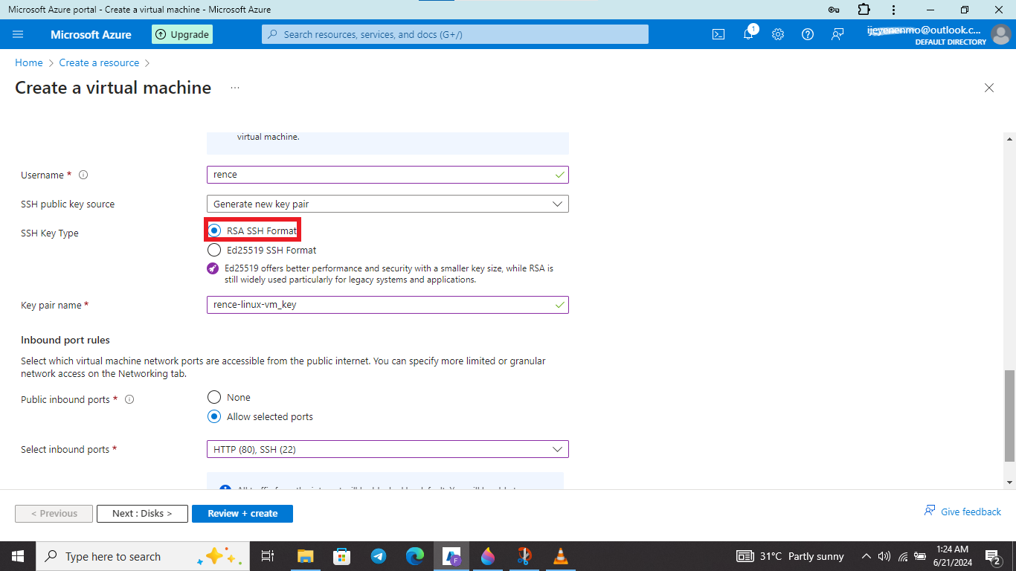Click the Public inbound ports info icon
Image resolution: width=1016 pixels, height=571 pixels.
129,399
